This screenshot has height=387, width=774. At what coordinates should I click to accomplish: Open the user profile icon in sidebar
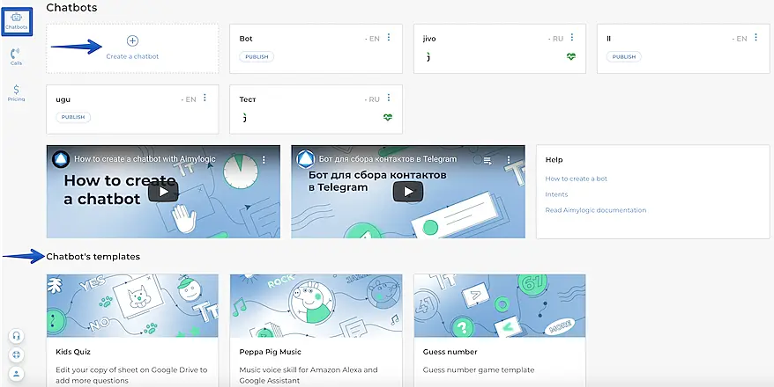click(x=16, y=373)
